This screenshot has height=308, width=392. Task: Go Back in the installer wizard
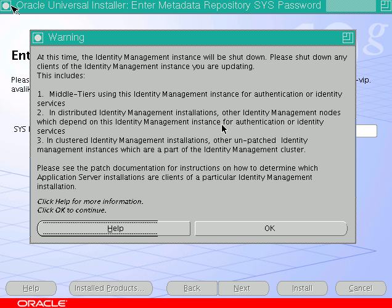tap(192, 288)
